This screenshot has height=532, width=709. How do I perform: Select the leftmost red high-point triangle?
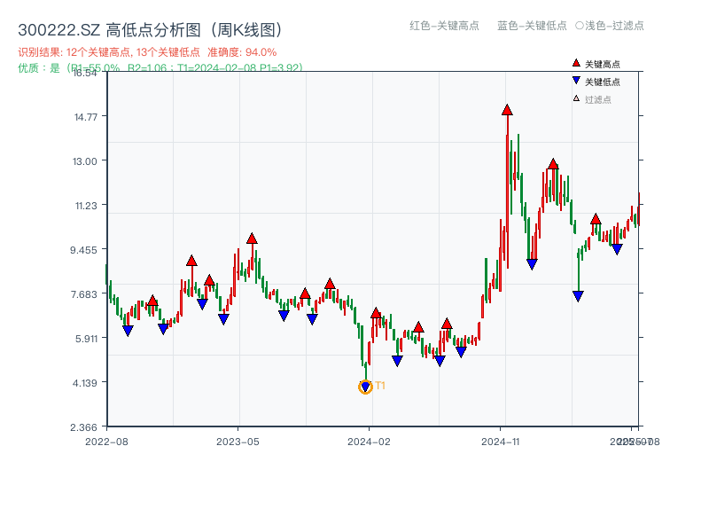tap(152, 301)
